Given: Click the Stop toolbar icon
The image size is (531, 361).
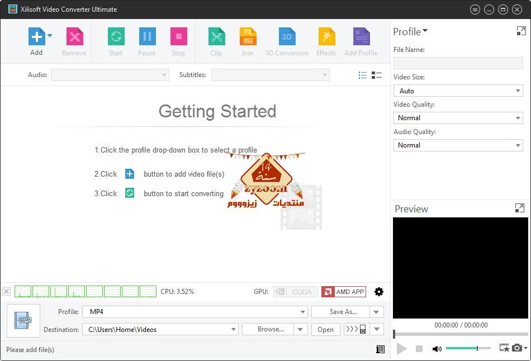Looking at the screenshot, I should [x=178, y=36].
